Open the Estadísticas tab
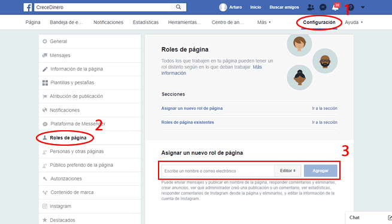Viewport: 392px width, 224px height. pos(145,22)
